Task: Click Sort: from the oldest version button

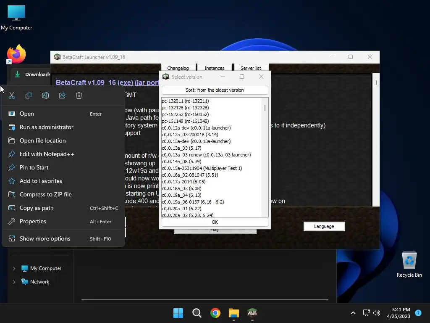Action: (215, 90)
